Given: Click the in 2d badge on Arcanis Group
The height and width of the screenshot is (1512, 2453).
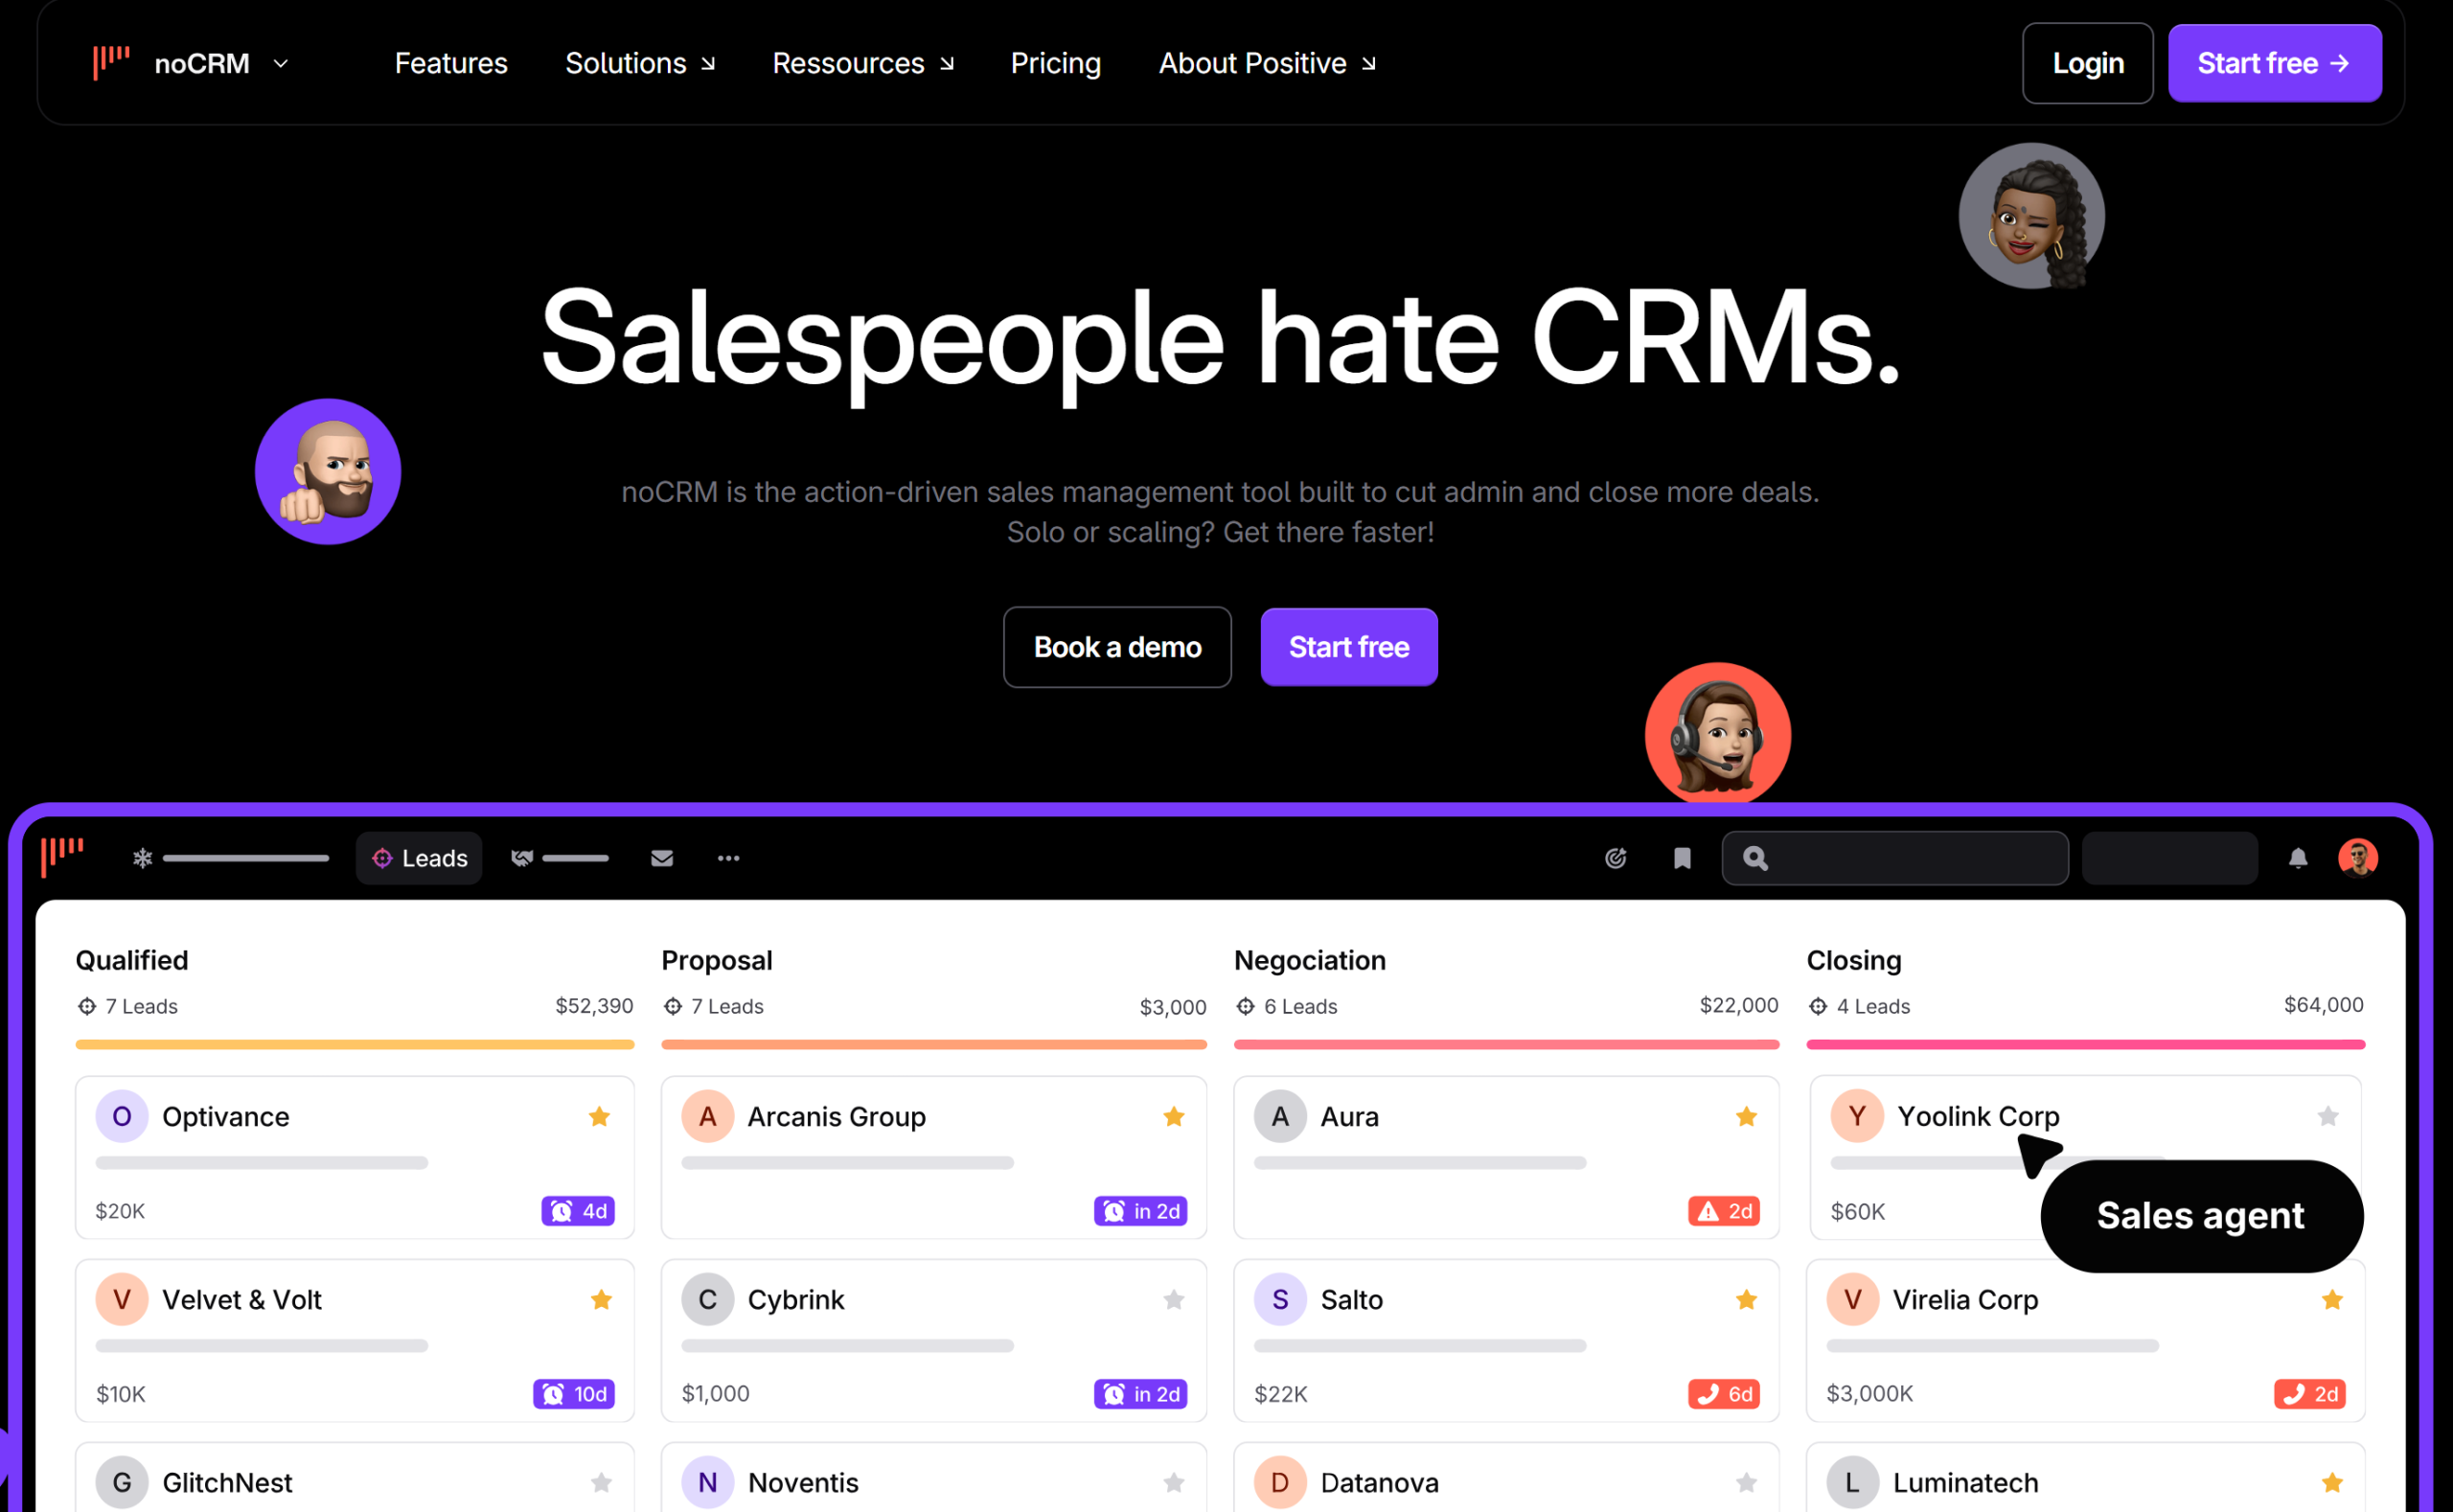Looking at the screenshot, I should click(1140, 1211).
